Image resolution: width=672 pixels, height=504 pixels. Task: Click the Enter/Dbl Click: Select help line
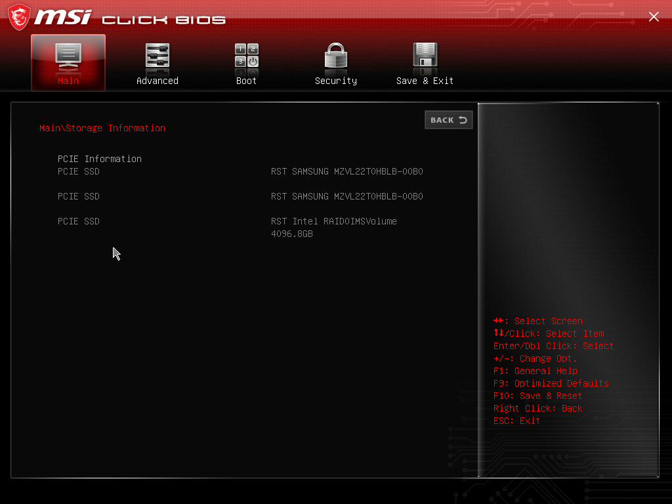point(553,346)
